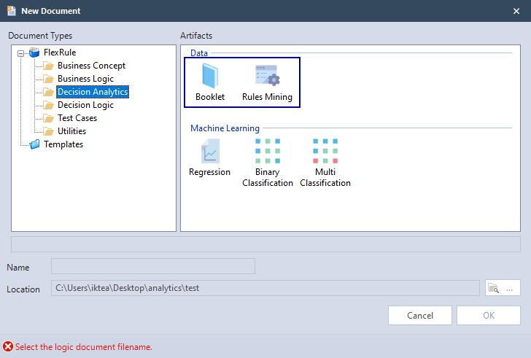Click the Decision Analytics folder icon

(x=48, y=92)
